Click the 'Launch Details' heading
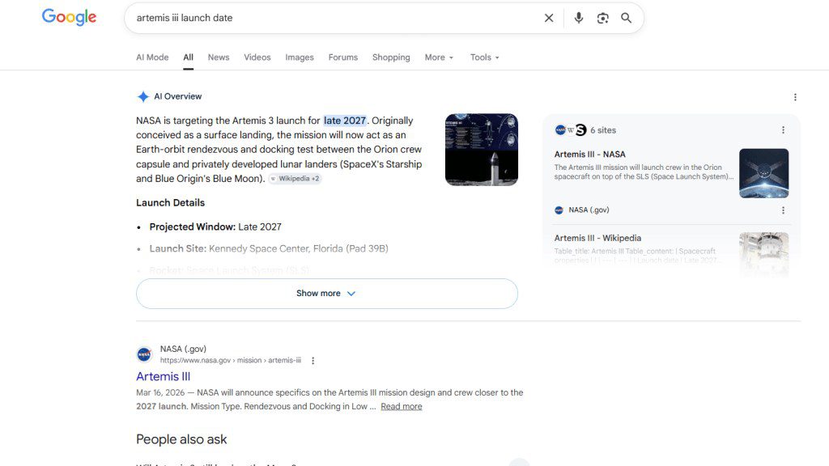Viewport: 829px width, 466px height. [170, 203]
